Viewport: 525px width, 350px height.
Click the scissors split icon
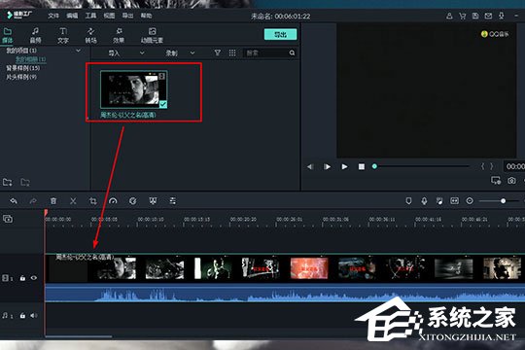pyautogui.click(x=73, y=201)
